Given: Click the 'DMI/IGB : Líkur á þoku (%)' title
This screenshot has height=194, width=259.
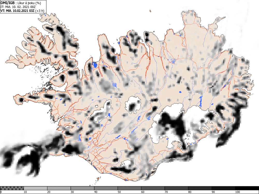Looking at the screenshot, I should coord(21,3).
